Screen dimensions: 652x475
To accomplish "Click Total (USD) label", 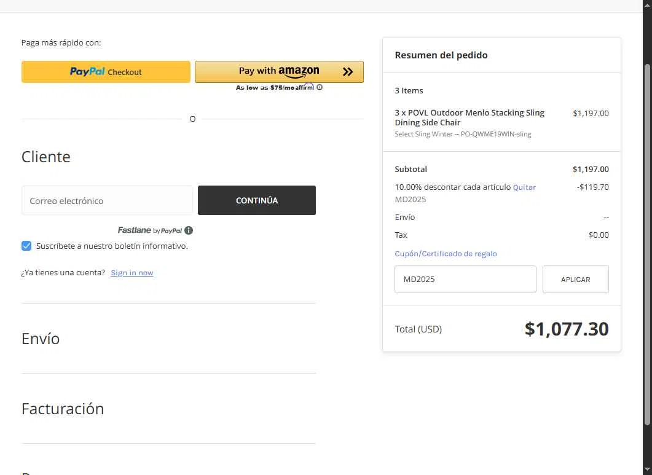I will point(418,329).
